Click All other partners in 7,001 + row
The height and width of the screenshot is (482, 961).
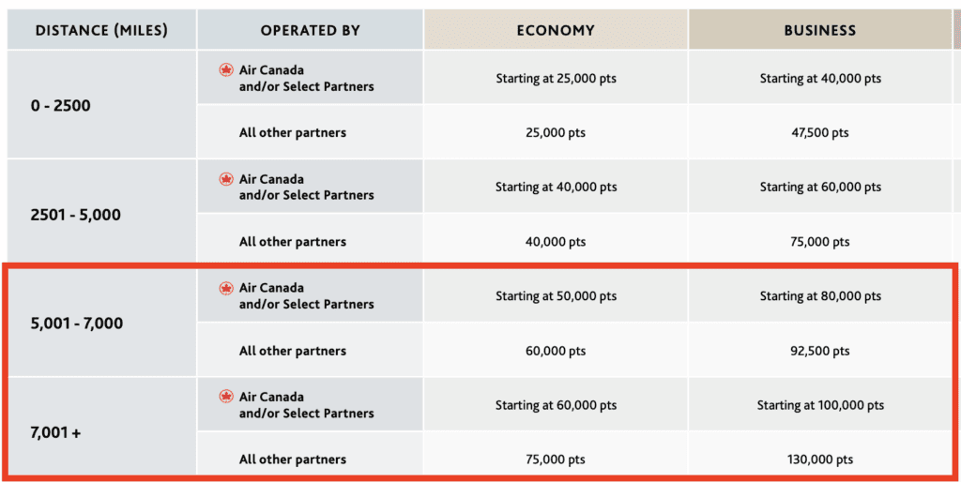pyautogui.click(x=292, y=459)
